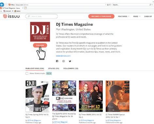154x124 pixels.
Task: Open the Convert toolbar dropdown arrow
Action: [x=13, y=11]
